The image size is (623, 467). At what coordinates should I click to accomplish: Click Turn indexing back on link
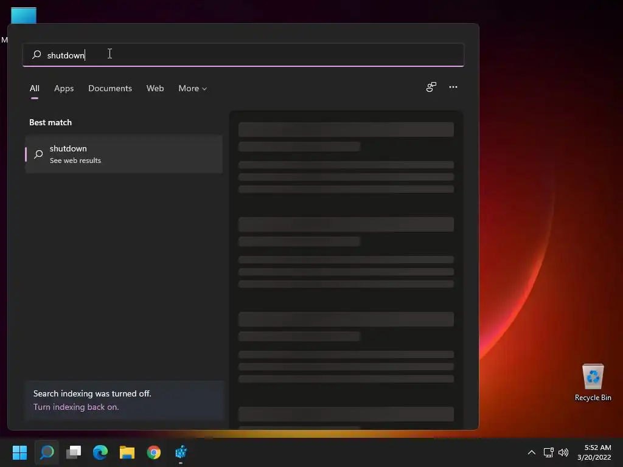pyautogui.click(x=76, y=407)
